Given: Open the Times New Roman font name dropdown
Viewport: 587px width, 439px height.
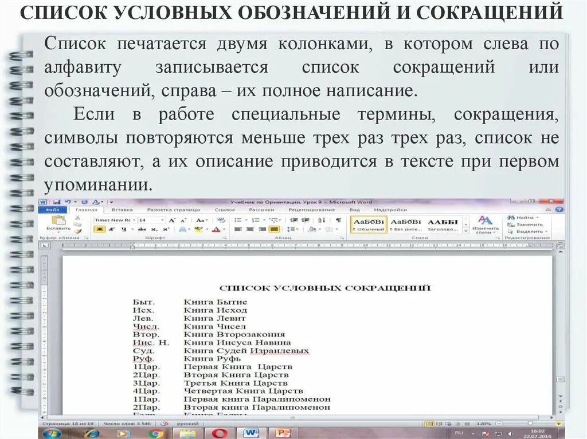Looking at the screenshot, I should 134,220.
